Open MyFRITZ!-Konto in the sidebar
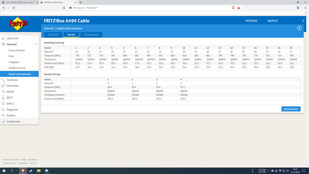The width and height of the screenshot is (309, 174). click(17, 68)
